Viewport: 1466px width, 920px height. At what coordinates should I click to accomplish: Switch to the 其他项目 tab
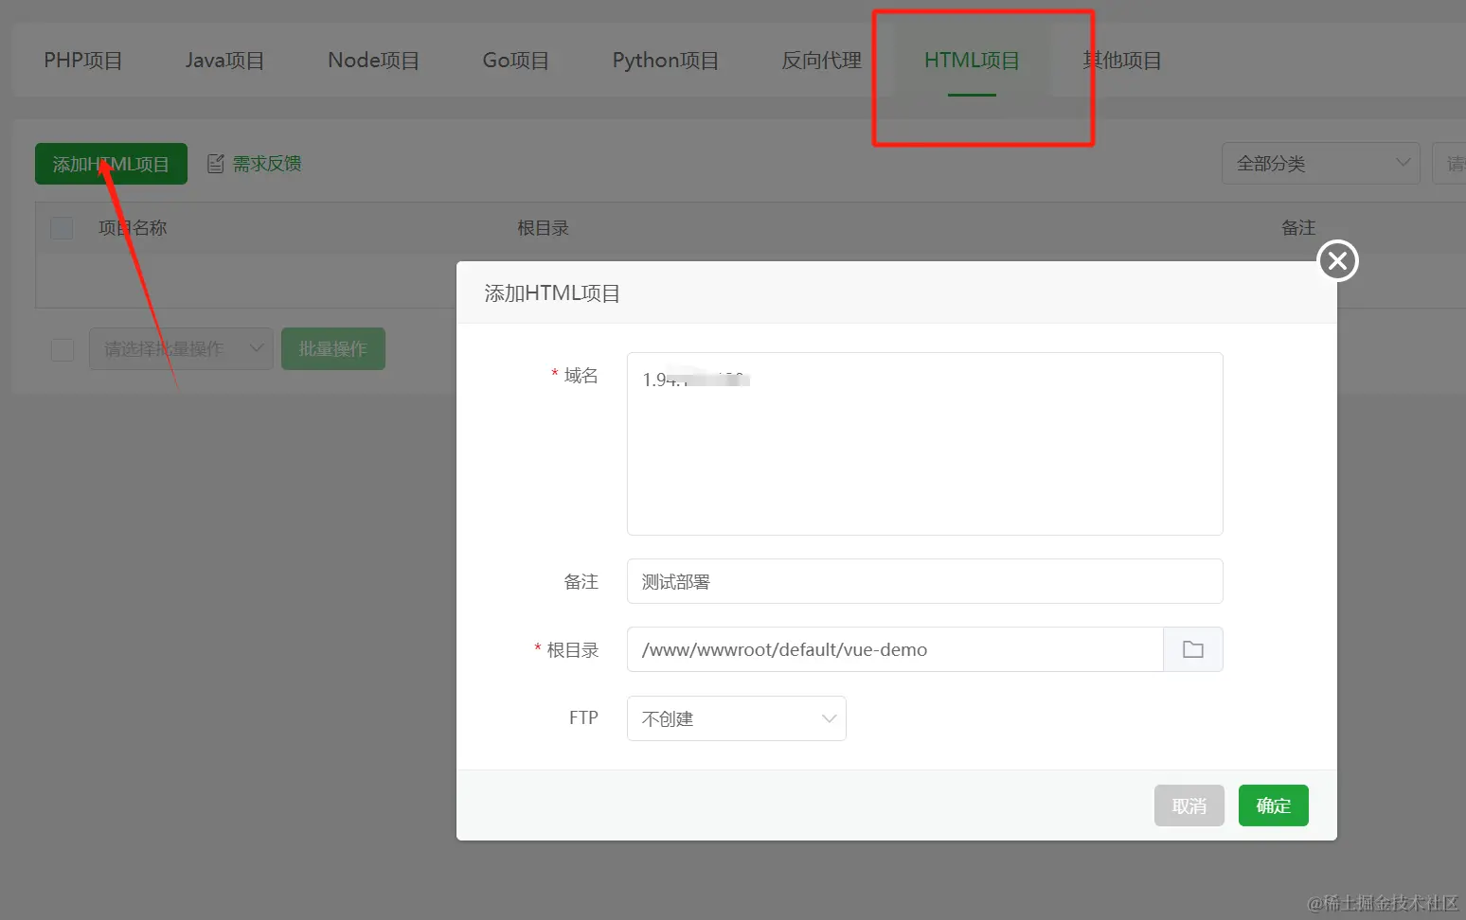[1122, 61]
